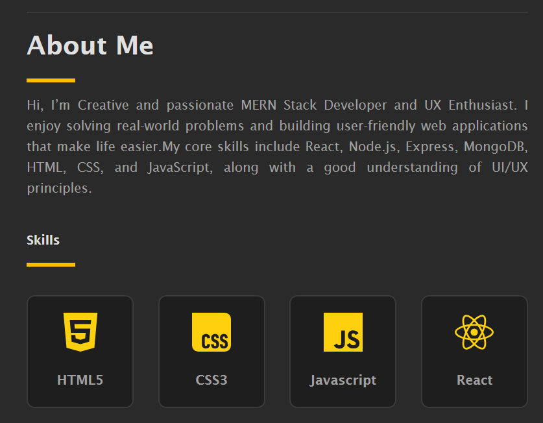
Task: Click the paragraph starting "Hi, I'm Creative"
Action: 277,147
